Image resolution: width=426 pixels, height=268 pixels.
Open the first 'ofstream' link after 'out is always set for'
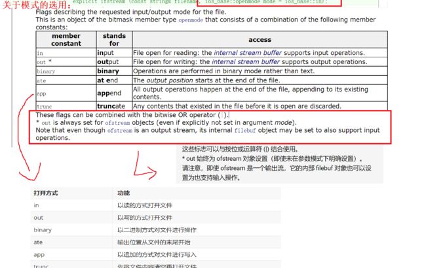[x=117, y=123]
